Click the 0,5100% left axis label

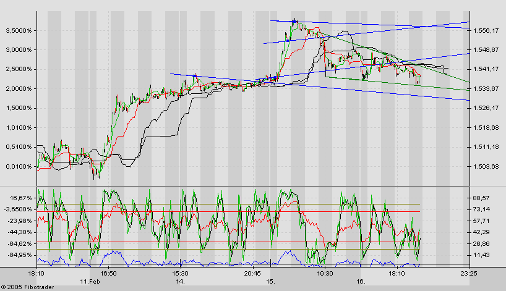tap(19, 147)
